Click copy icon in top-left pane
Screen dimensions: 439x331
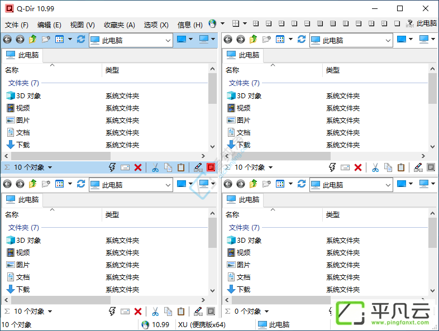point(168,167)
